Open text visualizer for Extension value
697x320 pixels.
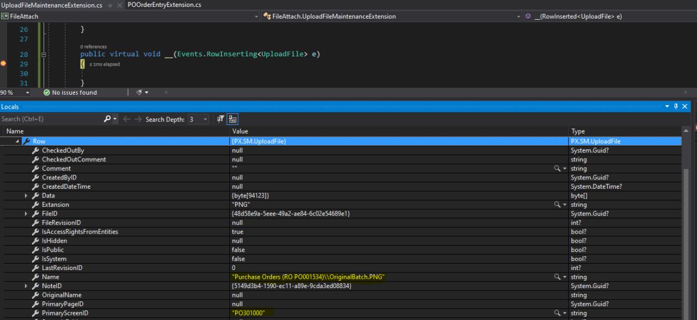click(x=558, y=204)
